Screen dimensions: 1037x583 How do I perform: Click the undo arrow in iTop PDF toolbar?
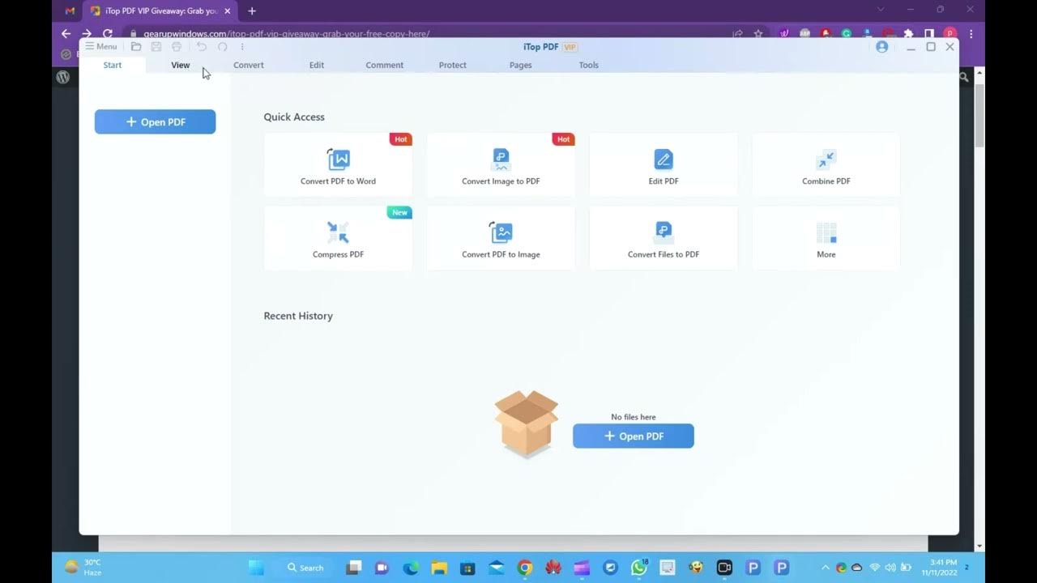tap(202, 47)
